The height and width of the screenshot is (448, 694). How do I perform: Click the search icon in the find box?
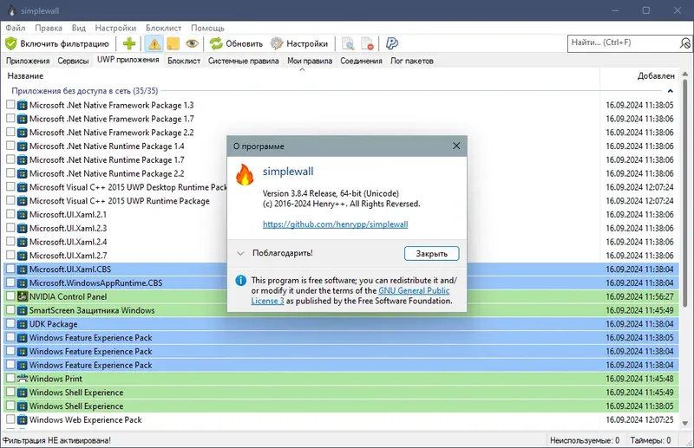(x=684, y=43)
